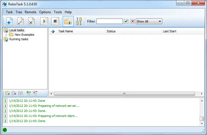The height and width of the screenshot is (135, 207).
Task: Click the RoboTask title bar app icon
Action: tap(4, 4)
